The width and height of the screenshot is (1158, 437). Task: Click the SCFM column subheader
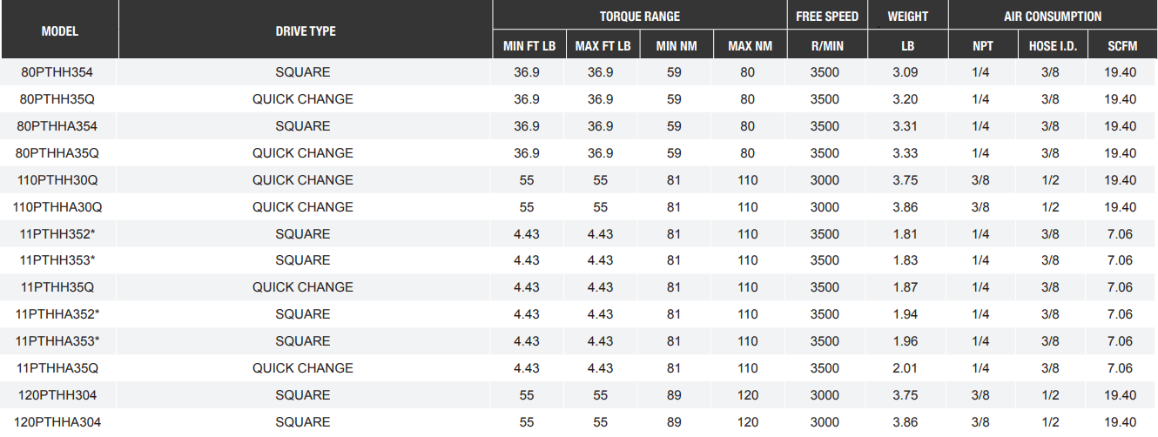(1122, 45)
